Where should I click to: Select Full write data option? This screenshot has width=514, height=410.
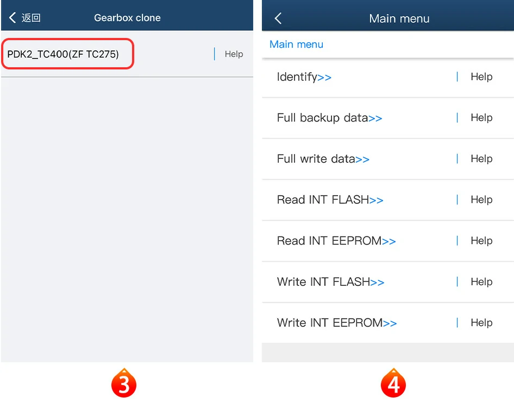click(323, 159)
